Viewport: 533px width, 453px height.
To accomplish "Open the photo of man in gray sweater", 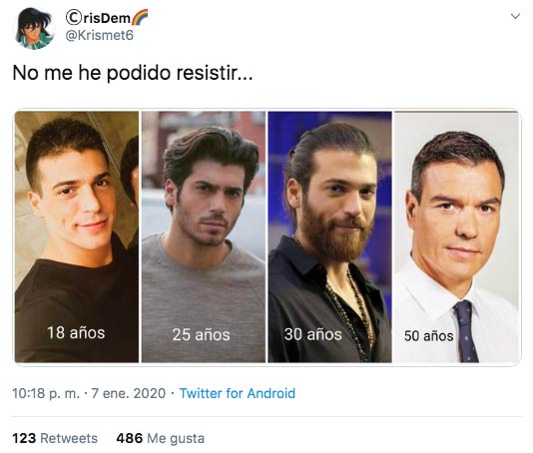I will [204, 236].
